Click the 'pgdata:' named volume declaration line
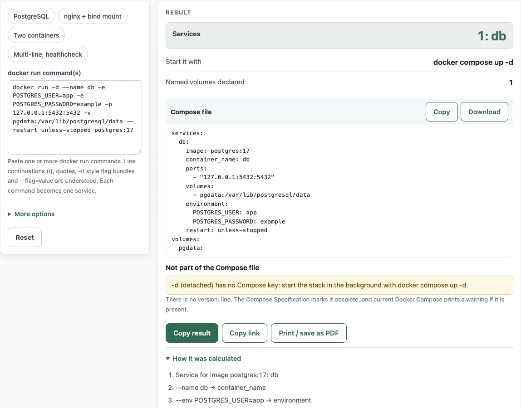Image resolution: width=521 pixels, height=408 pixels. (191, 248)
